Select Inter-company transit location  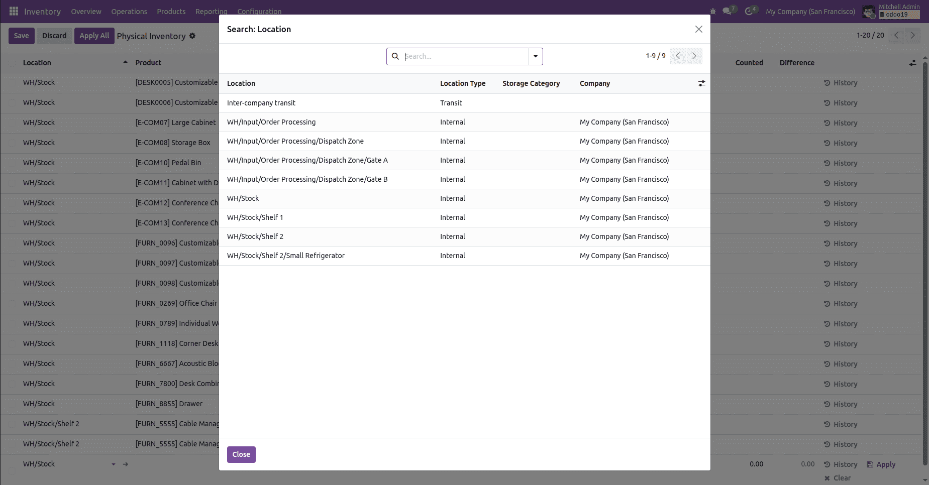tap(464, 103)
